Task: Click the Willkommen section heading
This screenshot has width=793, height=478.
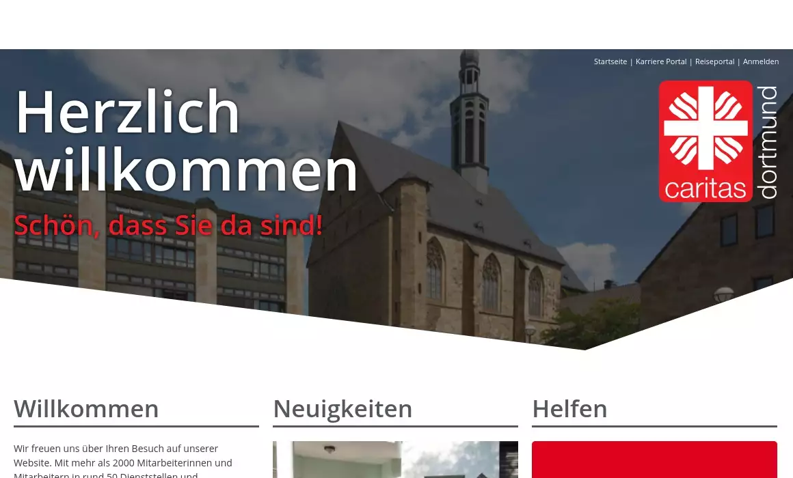Action: [86, 408]
